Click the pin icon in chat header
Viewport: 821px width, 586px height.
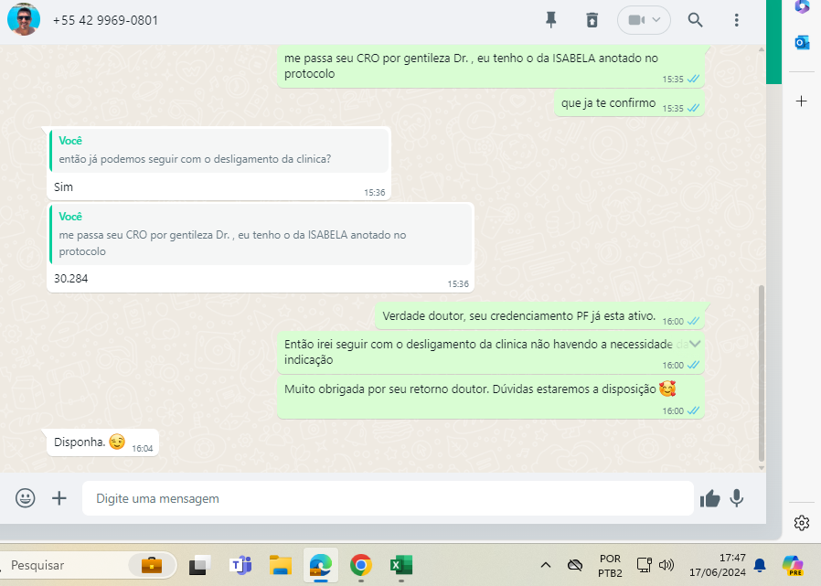point(550,20)
